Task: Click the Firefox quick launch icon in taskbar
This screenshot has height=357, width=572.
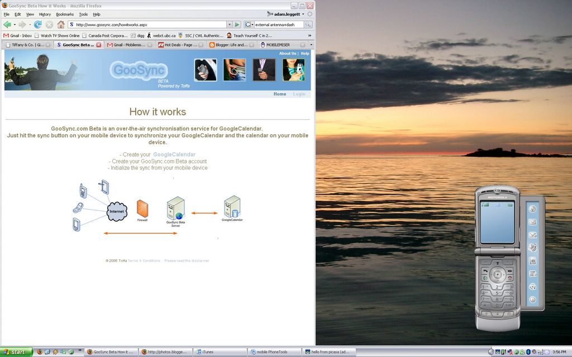Action: pos(40,352)
